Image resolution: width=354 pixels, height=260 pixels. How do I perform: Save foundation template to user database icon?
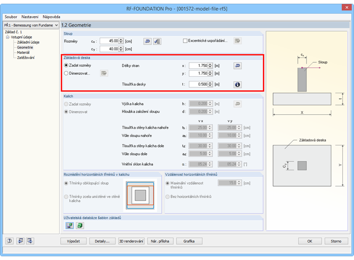(x=69, y=225)
